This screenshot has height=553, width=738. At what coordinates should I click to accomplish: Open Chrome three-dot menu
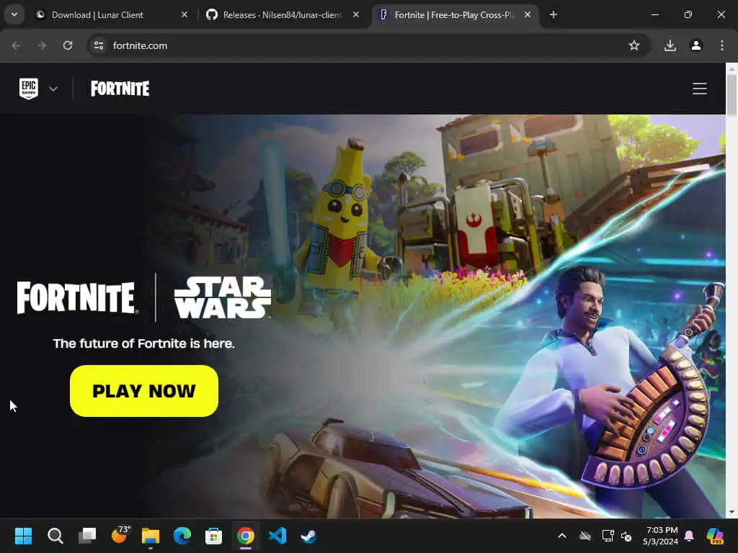point(722,45)
